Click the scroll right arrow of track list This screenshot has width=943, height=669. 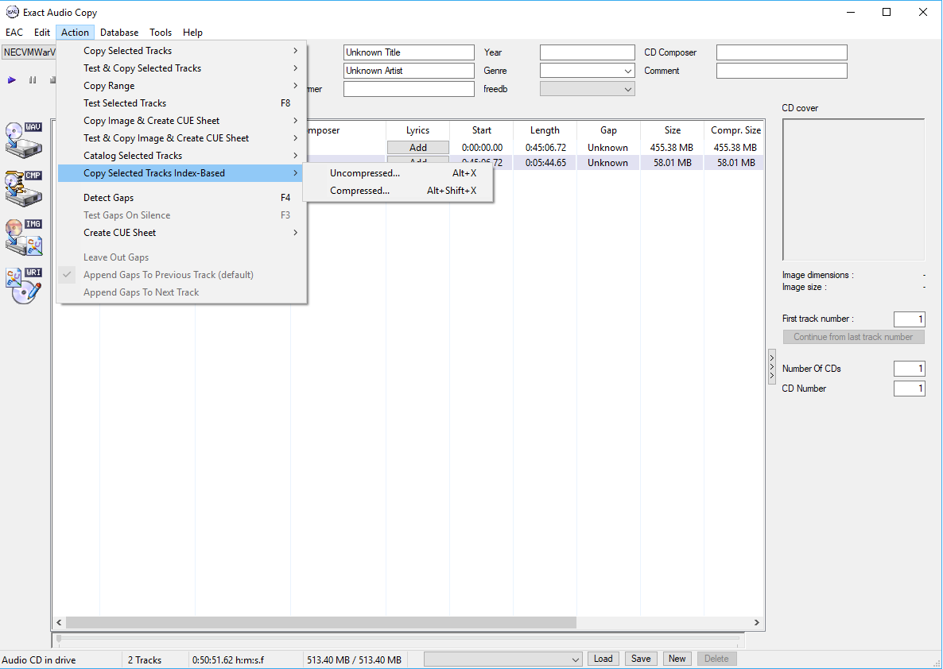757,623
